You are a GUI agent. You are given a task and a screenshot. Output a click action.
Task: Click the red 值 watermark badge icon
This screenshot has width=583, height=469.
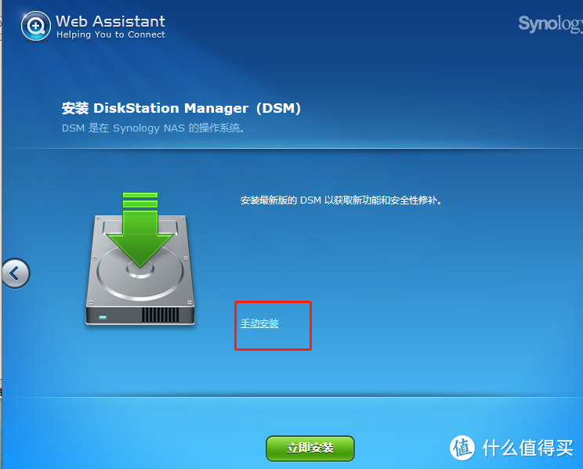coord(462,447)
